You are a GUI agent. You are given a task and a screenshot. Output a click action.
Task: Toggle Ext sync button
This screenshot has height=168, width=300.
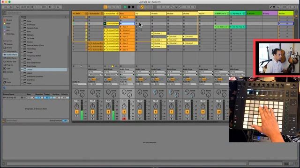[11, 7]
